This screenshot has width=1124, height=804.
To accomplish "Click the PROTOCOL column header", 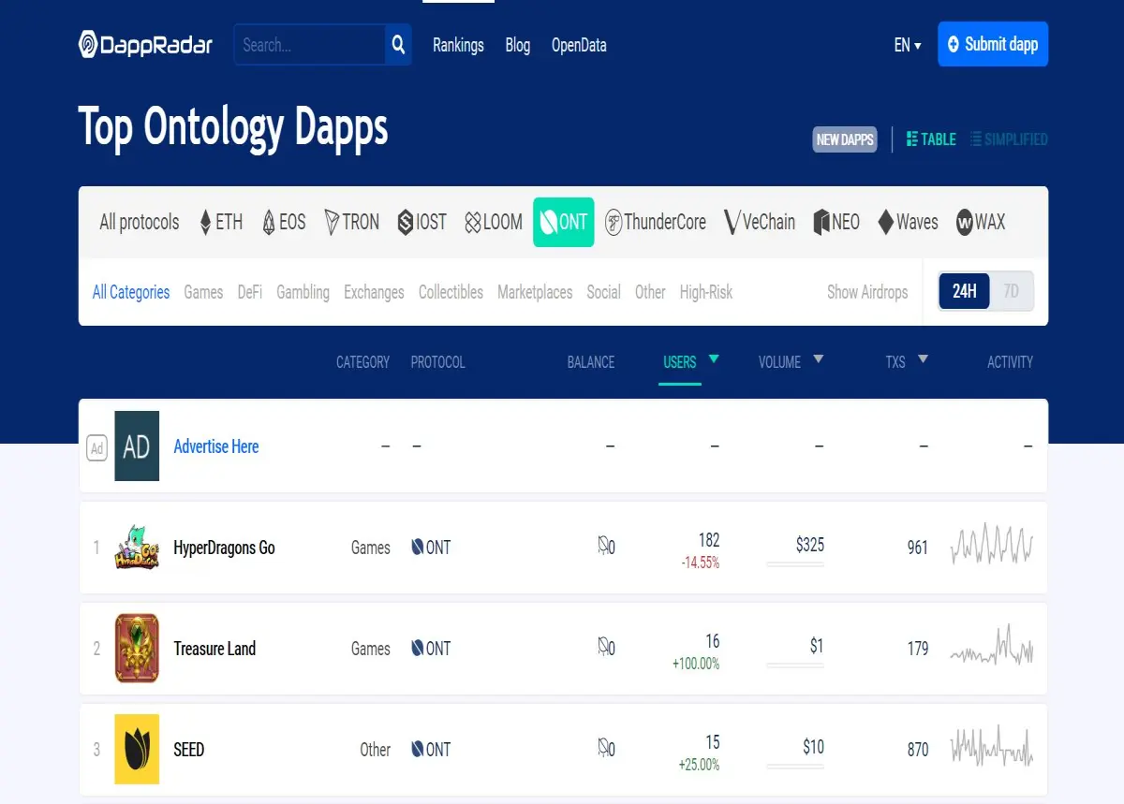I will click(437, 362).
